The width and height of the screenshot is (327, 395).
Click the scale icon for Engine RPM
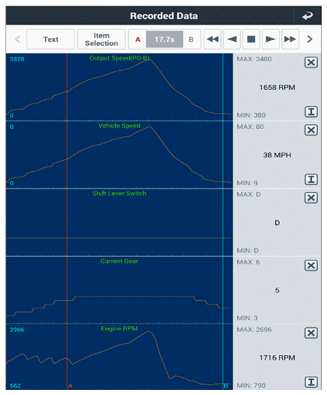coord(311,383)
